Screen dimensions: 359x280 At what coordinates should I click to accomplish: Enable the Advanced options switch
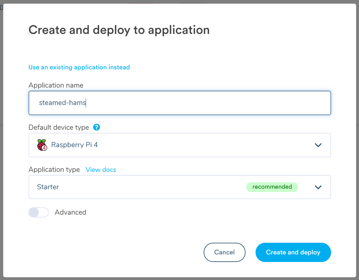coord(38,212)
